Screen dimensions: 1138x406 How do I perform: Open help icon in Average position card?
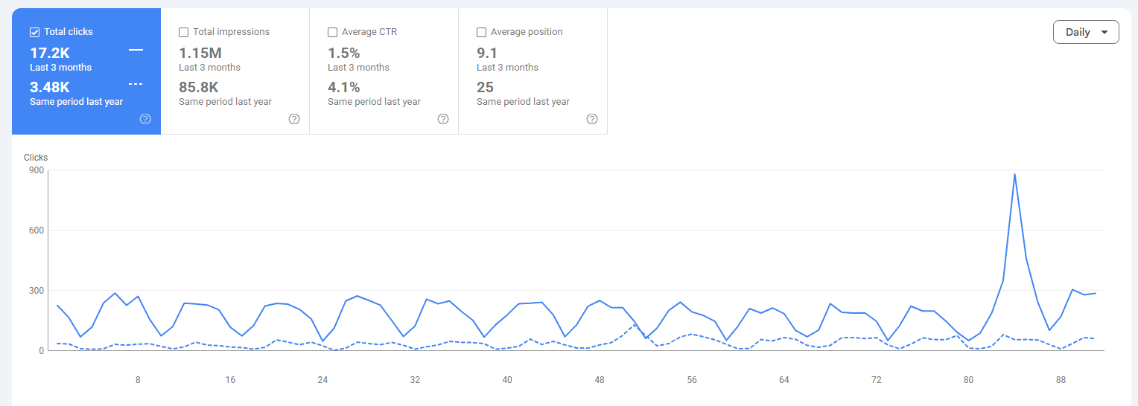point(592,119)
